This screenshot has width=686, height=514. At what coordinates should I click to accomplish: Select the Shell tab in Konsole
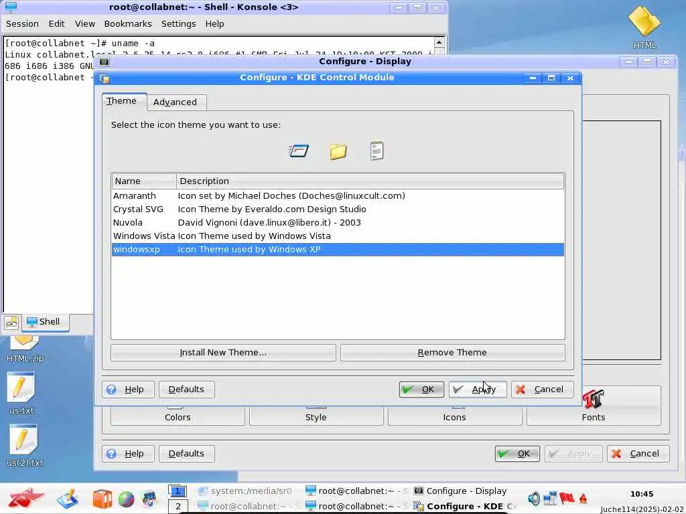[45, 322]
